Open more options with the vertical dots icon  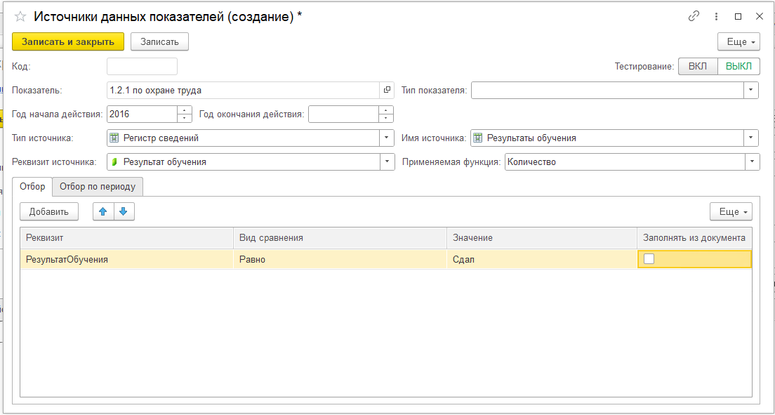tap(716, 16)
